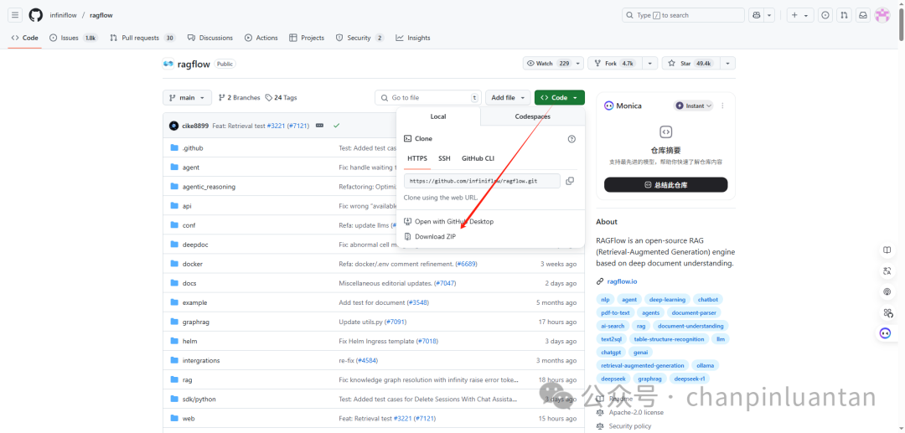View the 24 Tags link
The width and height of the screenshot is (905, 433).
[x=281, y=97]
